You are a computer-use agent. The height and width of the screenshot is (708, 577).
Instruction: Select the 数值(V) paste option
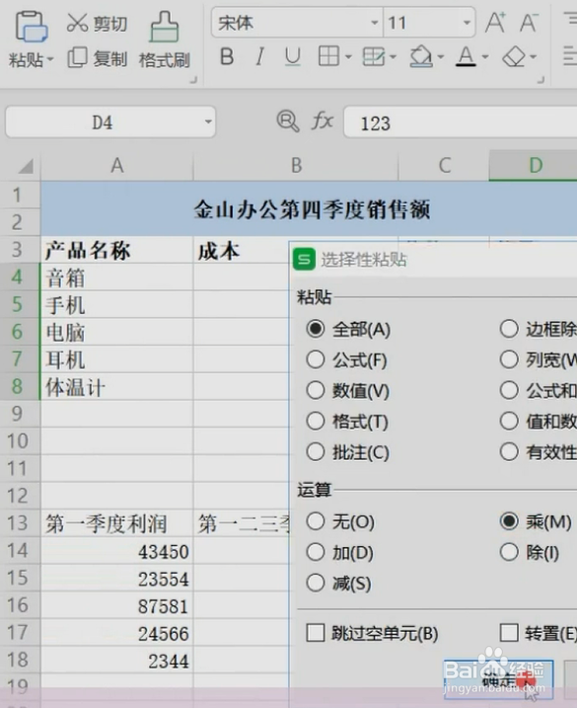[x=316, y=391]
